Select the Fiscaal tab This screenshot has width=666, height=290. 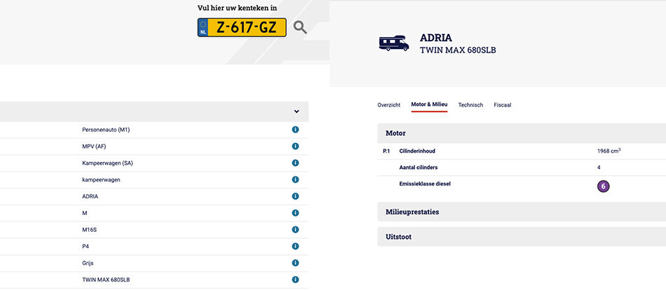point(502,105)
